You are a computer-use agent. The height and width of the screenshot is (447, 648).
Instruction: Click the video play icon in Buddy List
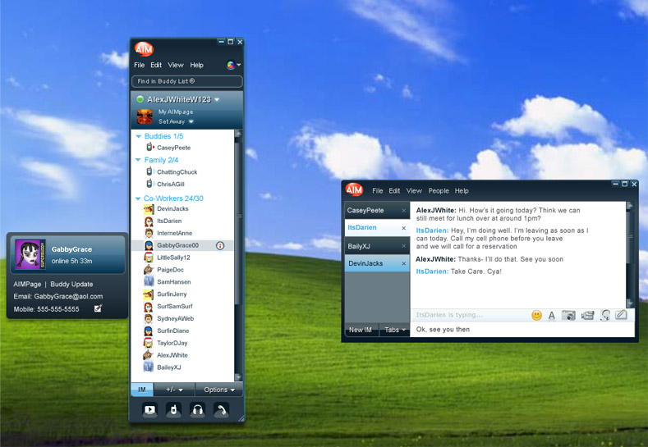pos(150,409)
